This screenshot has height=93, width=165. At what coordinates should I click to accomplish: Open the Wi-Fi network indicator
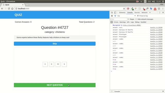(x=141, y=2)
